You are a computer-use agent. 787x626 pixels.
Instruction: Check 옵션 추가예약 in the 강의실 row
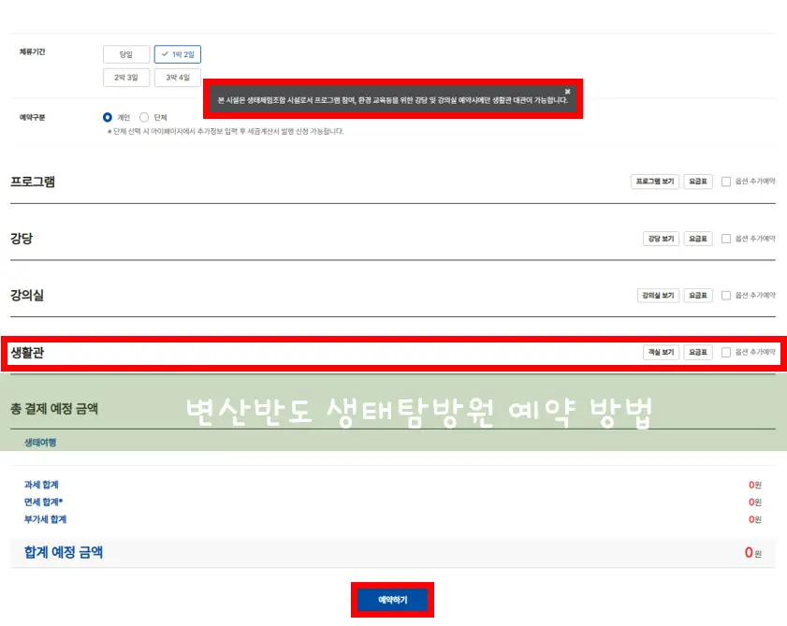coord(726,297)
